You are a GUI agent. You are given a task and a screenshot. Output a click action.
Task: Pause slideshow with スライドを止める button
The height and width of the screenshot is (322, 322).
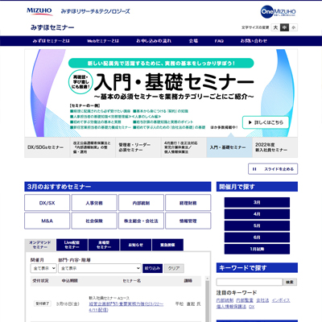[273, 169]
